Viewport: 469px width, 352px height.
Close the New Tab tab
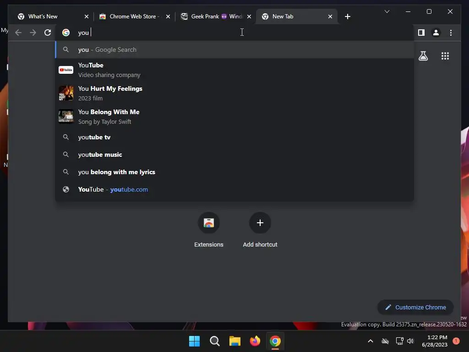330,16
